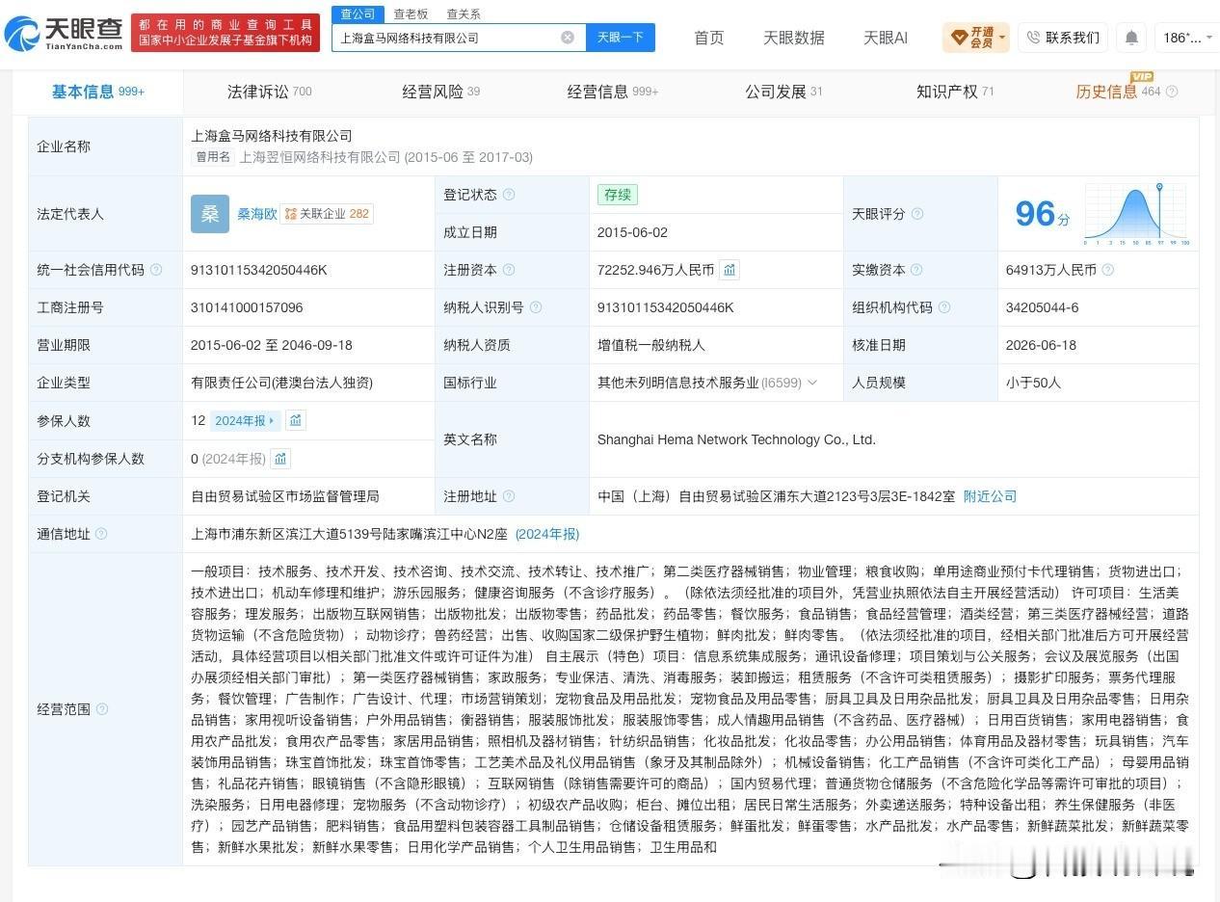Expand the 开通会员 dropdown arrow

pyautogui.click(x=1002, y=38)
